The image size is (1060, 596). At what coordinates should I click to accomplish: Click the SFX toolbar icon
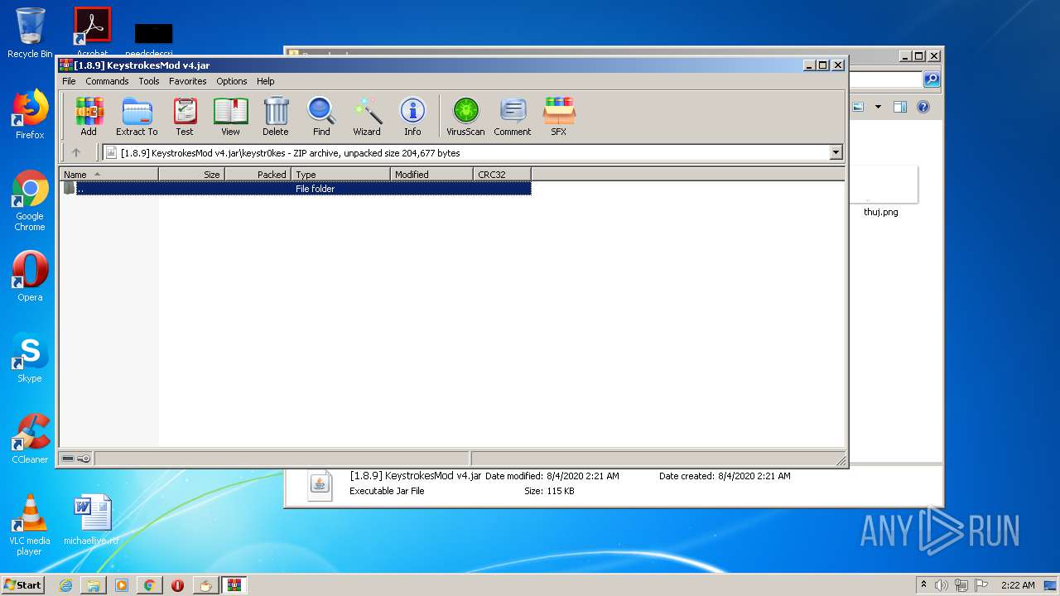pyautogui.click(x=559, y=116)
